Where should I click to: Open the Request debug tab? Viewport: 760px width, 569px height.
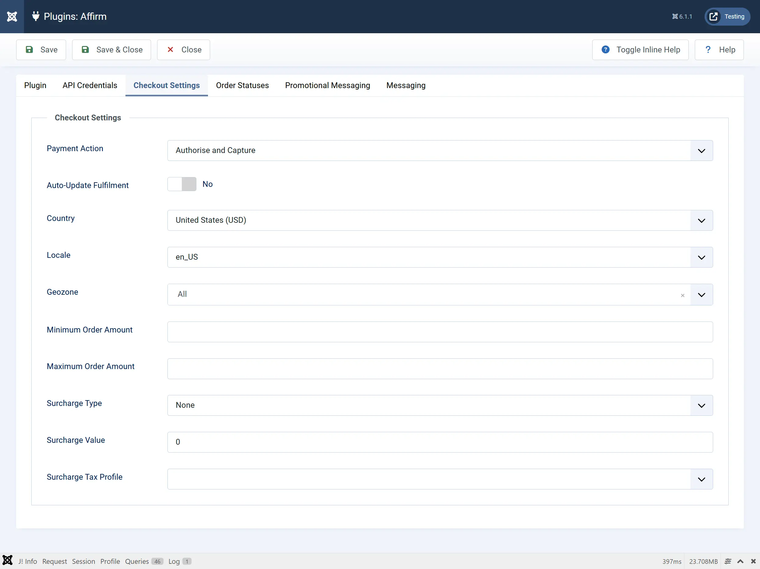[x=55, y=561]
